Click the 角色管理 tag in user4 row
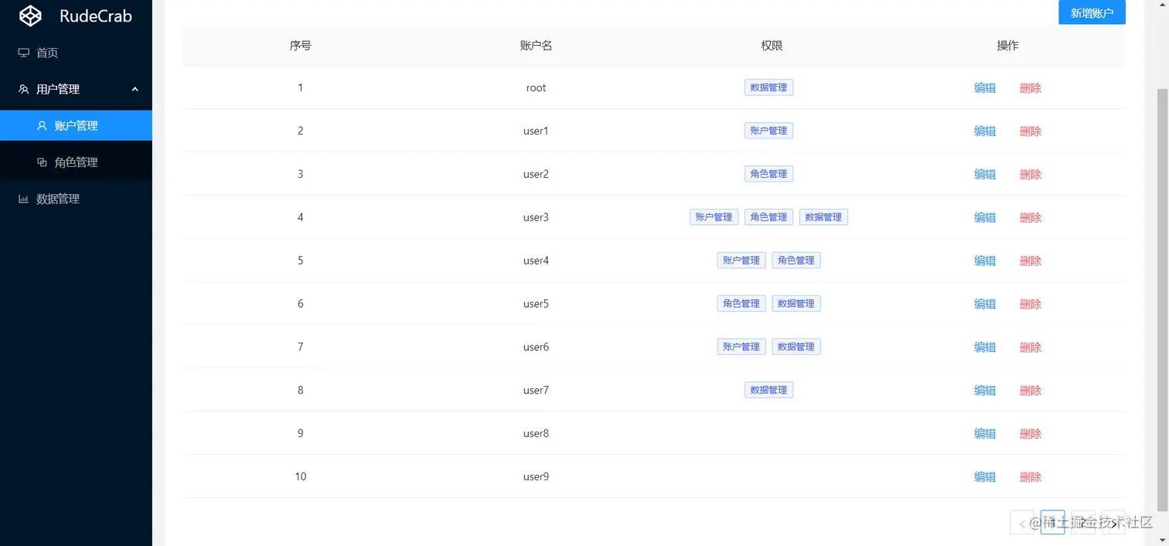The image size is (1169, 546). tap(796, 261)
